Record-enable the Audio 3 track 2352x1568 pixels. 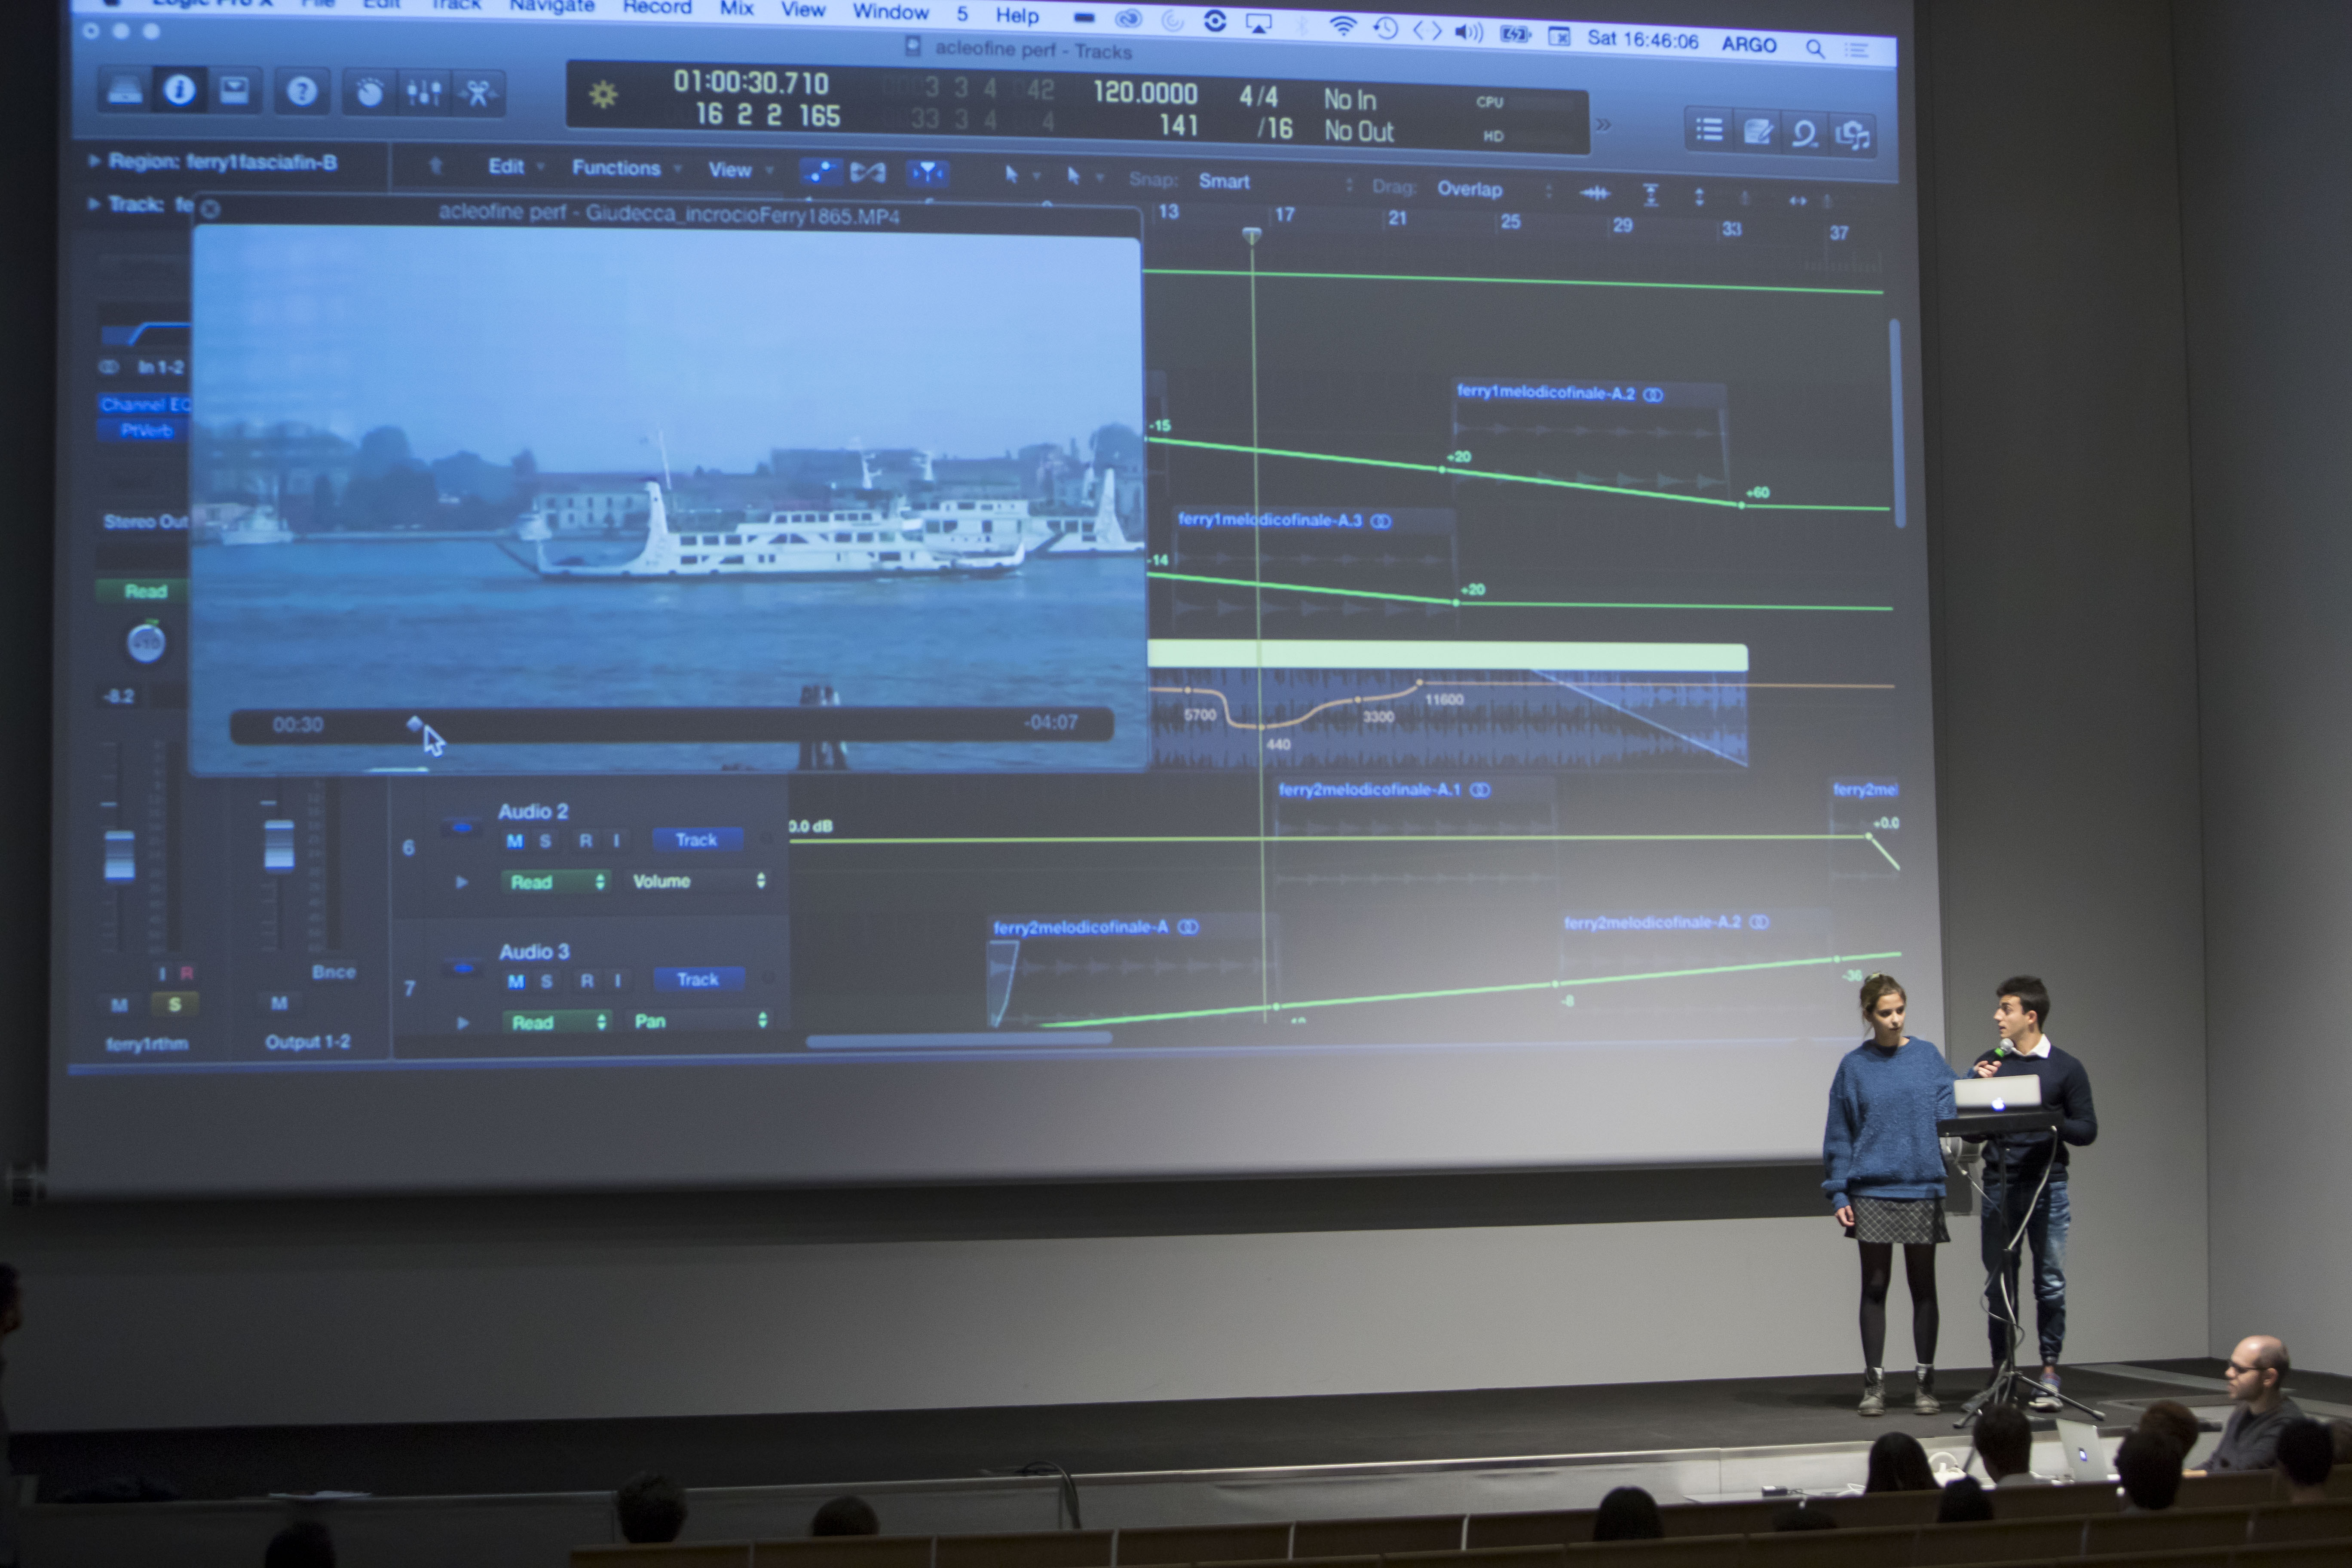click(x=587, y=981)
